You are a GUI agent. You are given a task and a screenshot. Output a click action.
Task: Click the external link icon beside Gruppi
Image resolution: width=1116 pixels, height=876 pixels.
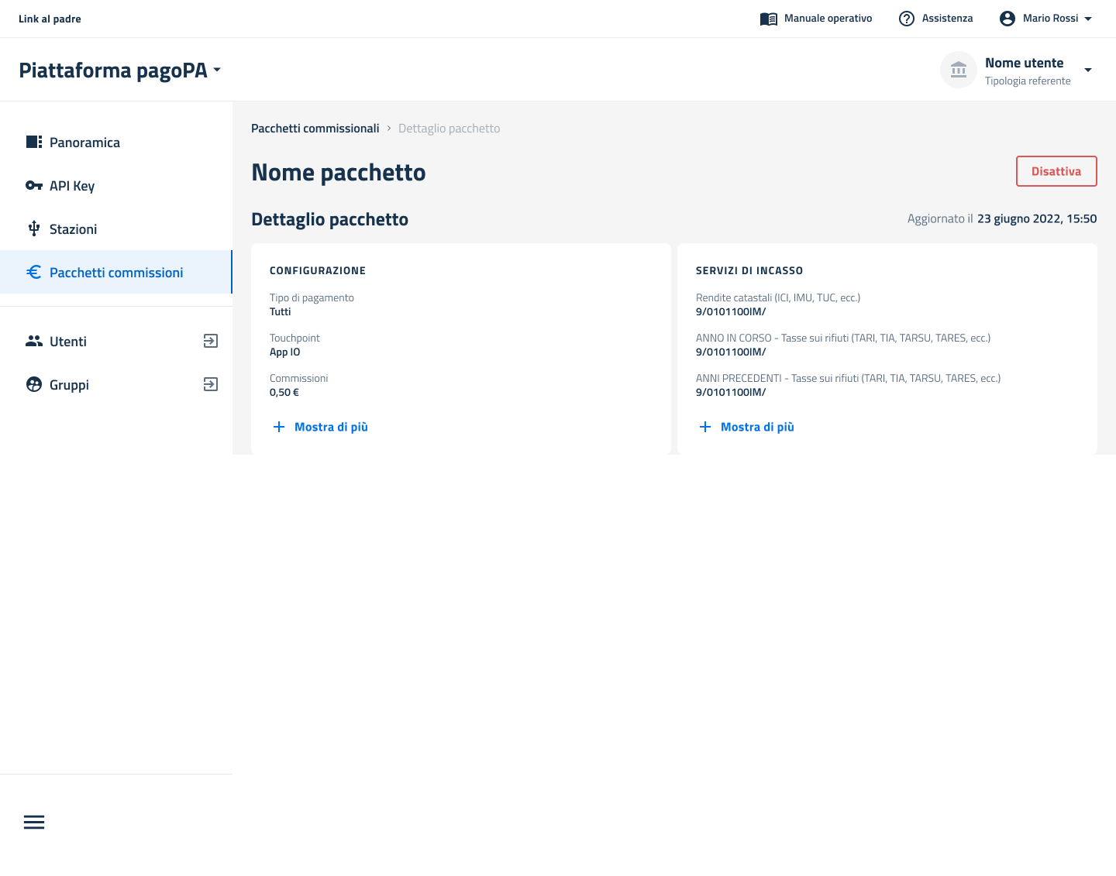click(210, 385)
